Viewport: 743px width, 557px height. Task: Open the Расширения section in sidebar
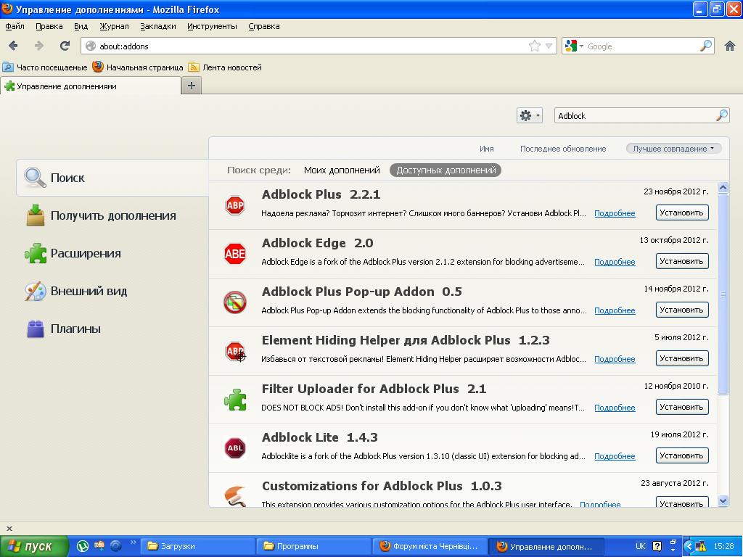(86, 253)
